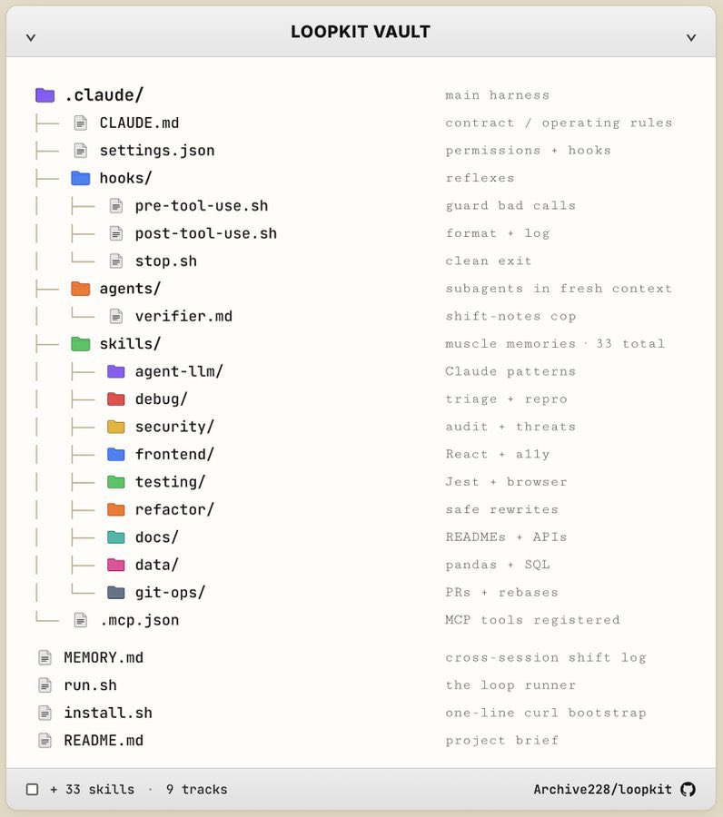This screenshot has height=817, width=723.
Task: Open the agent-llm/ skill folder
Action: (x=179, y=371)
